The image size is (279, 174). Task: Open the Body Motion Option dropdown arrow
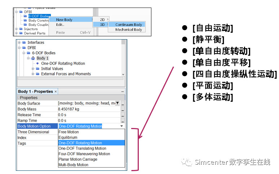click(x=121, y=126)
